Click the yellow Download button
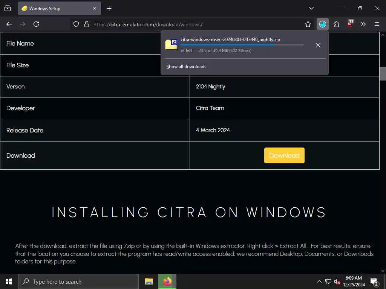Screen dimensions: 386x289 click(x=284, y=155)
